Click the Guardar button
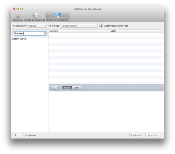The width and height of the screenshot is (175, 154). [x=153, y=135]
